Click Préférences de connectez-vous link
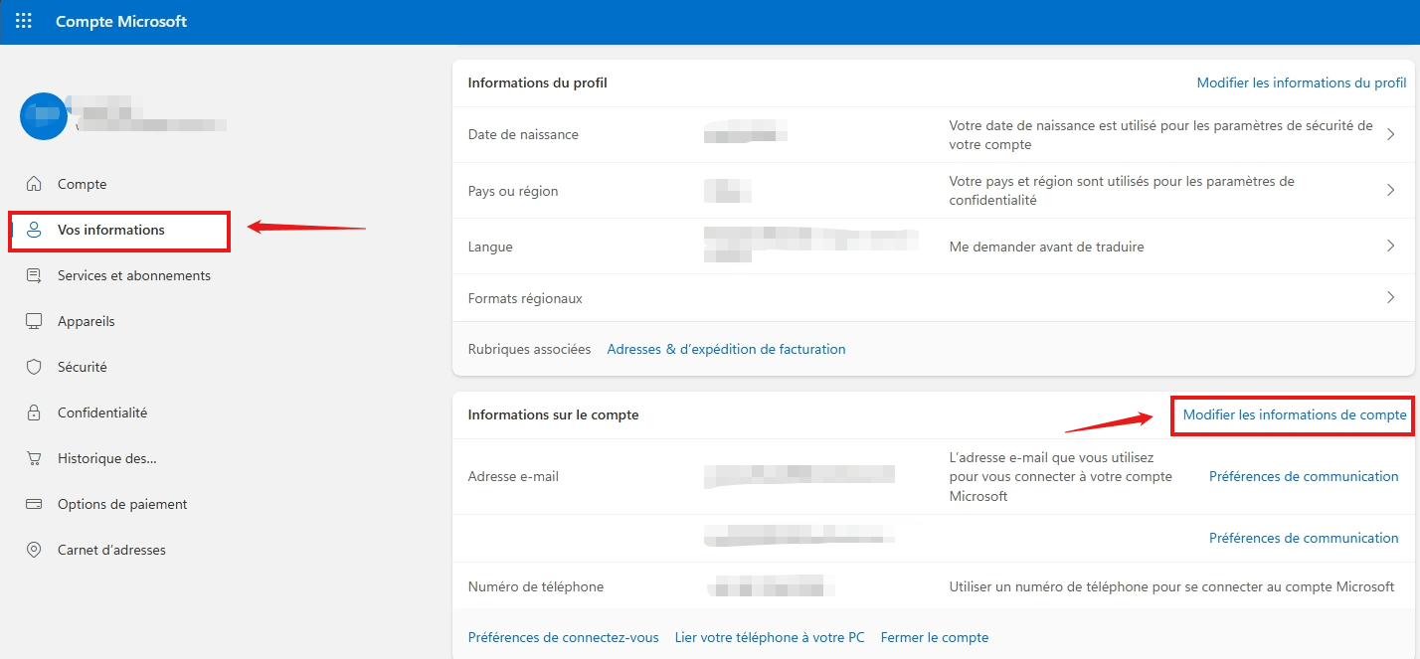 [x=563, y=637]
